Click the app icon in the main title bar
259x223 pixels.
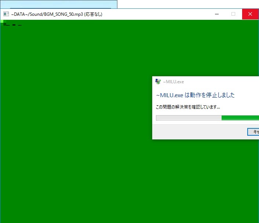pyautogui.click(x=6, y=14)
